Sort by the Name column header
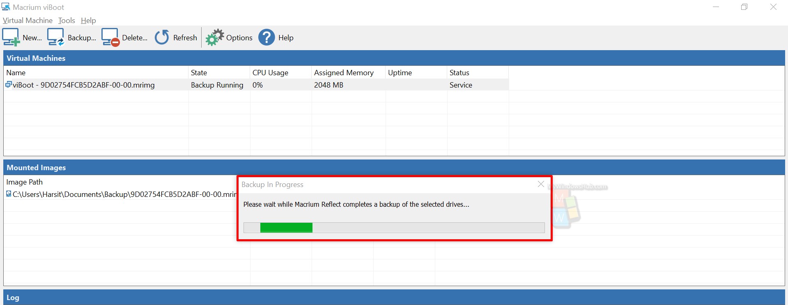 coord(96,72)
